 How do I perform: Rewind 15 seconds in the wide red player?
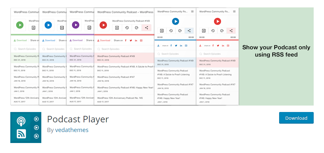(x=127, y=28)
